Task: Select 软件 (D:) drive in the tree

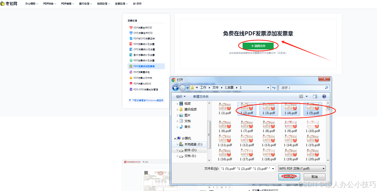Action: click(188, 150)
